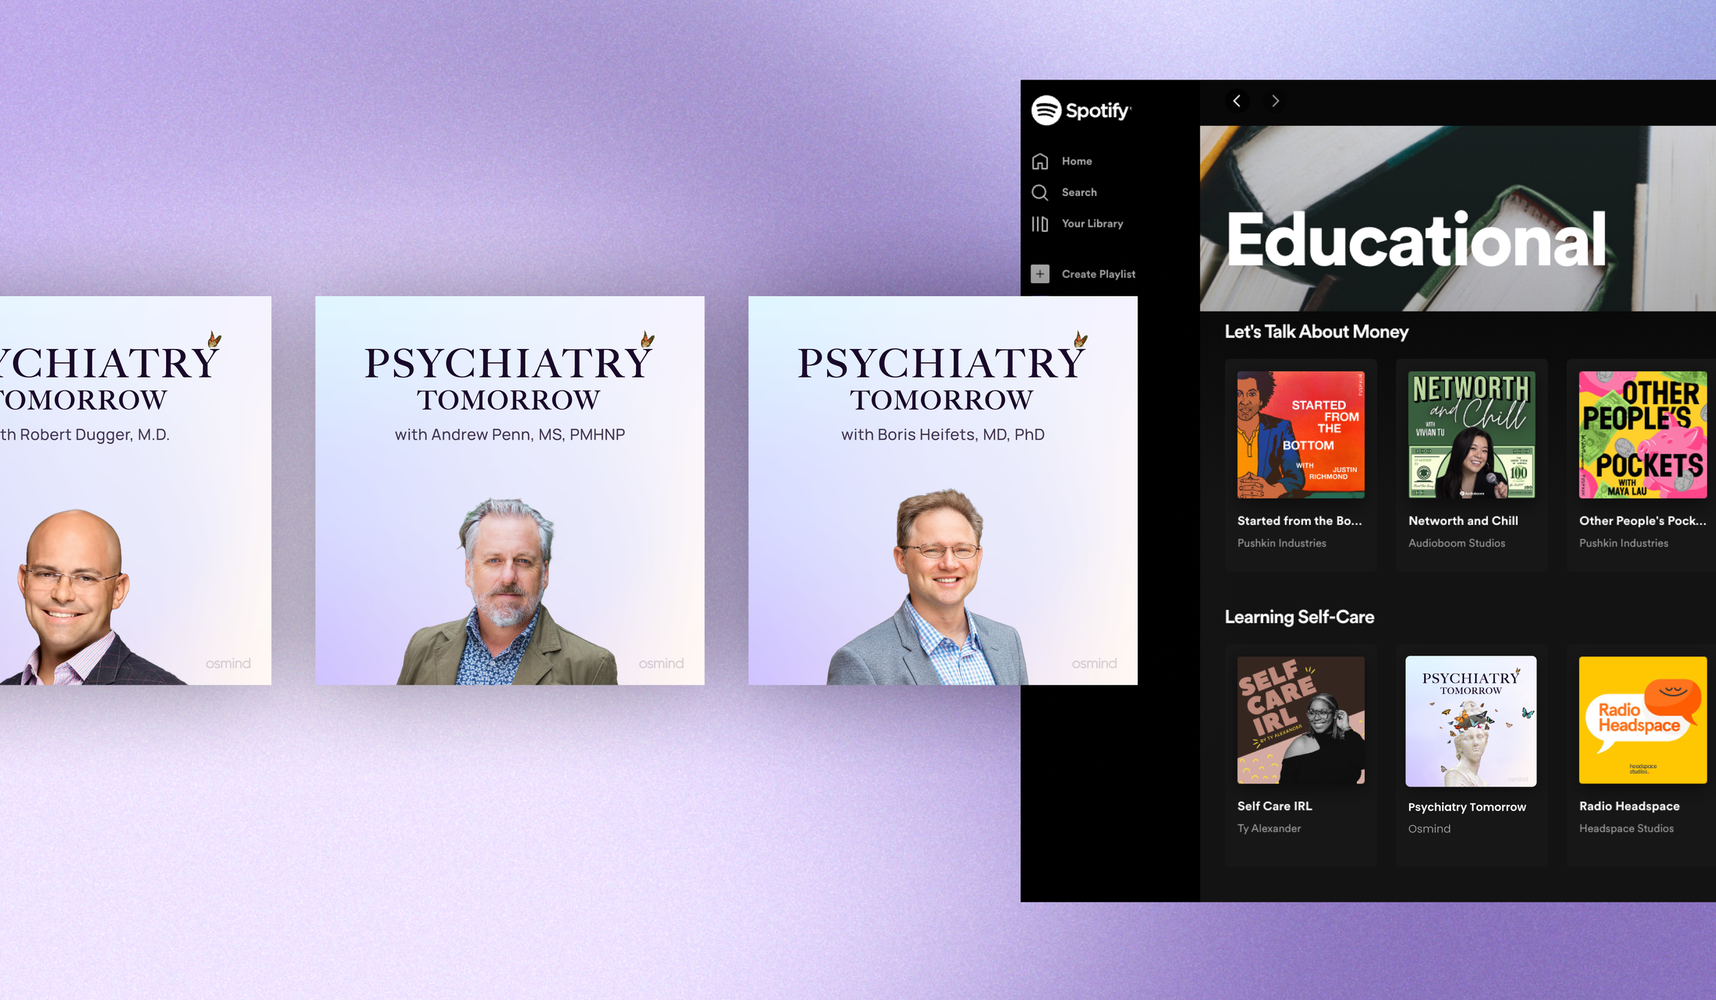Click the Your Library shelf icon
Screen dimensions: 1716x1000
[x=1040, y=224]
